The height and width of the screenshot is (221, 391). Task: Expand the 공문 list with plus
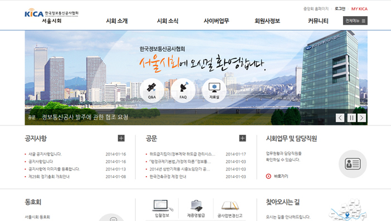pos(242,138)
